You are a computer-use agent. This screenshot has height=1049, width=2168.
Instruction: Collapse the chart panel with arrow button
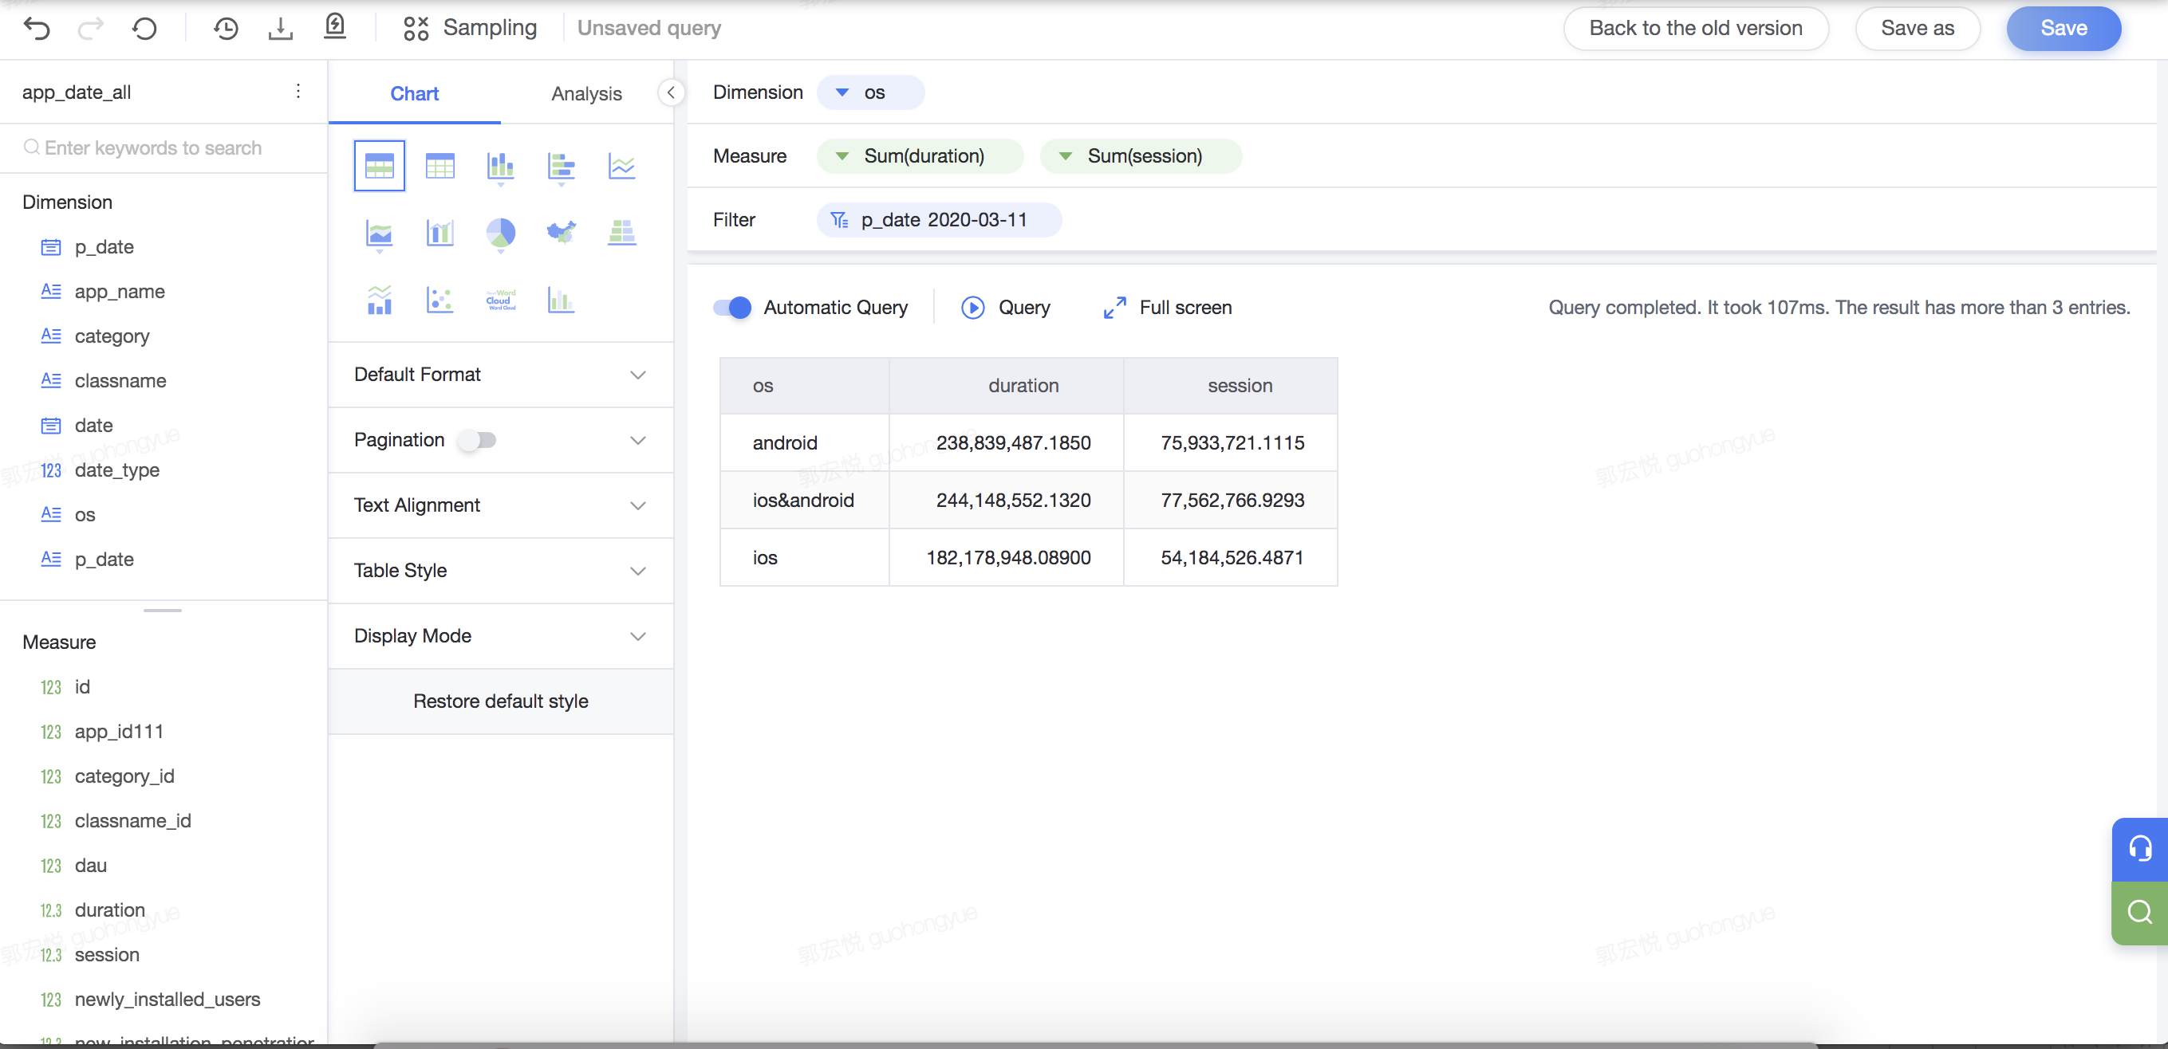671,92
